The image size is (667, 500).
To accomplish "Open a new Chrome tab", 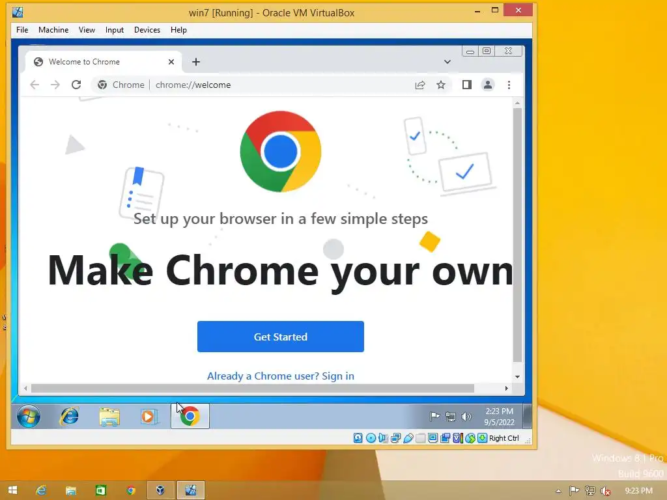I will tap(196, 62).
